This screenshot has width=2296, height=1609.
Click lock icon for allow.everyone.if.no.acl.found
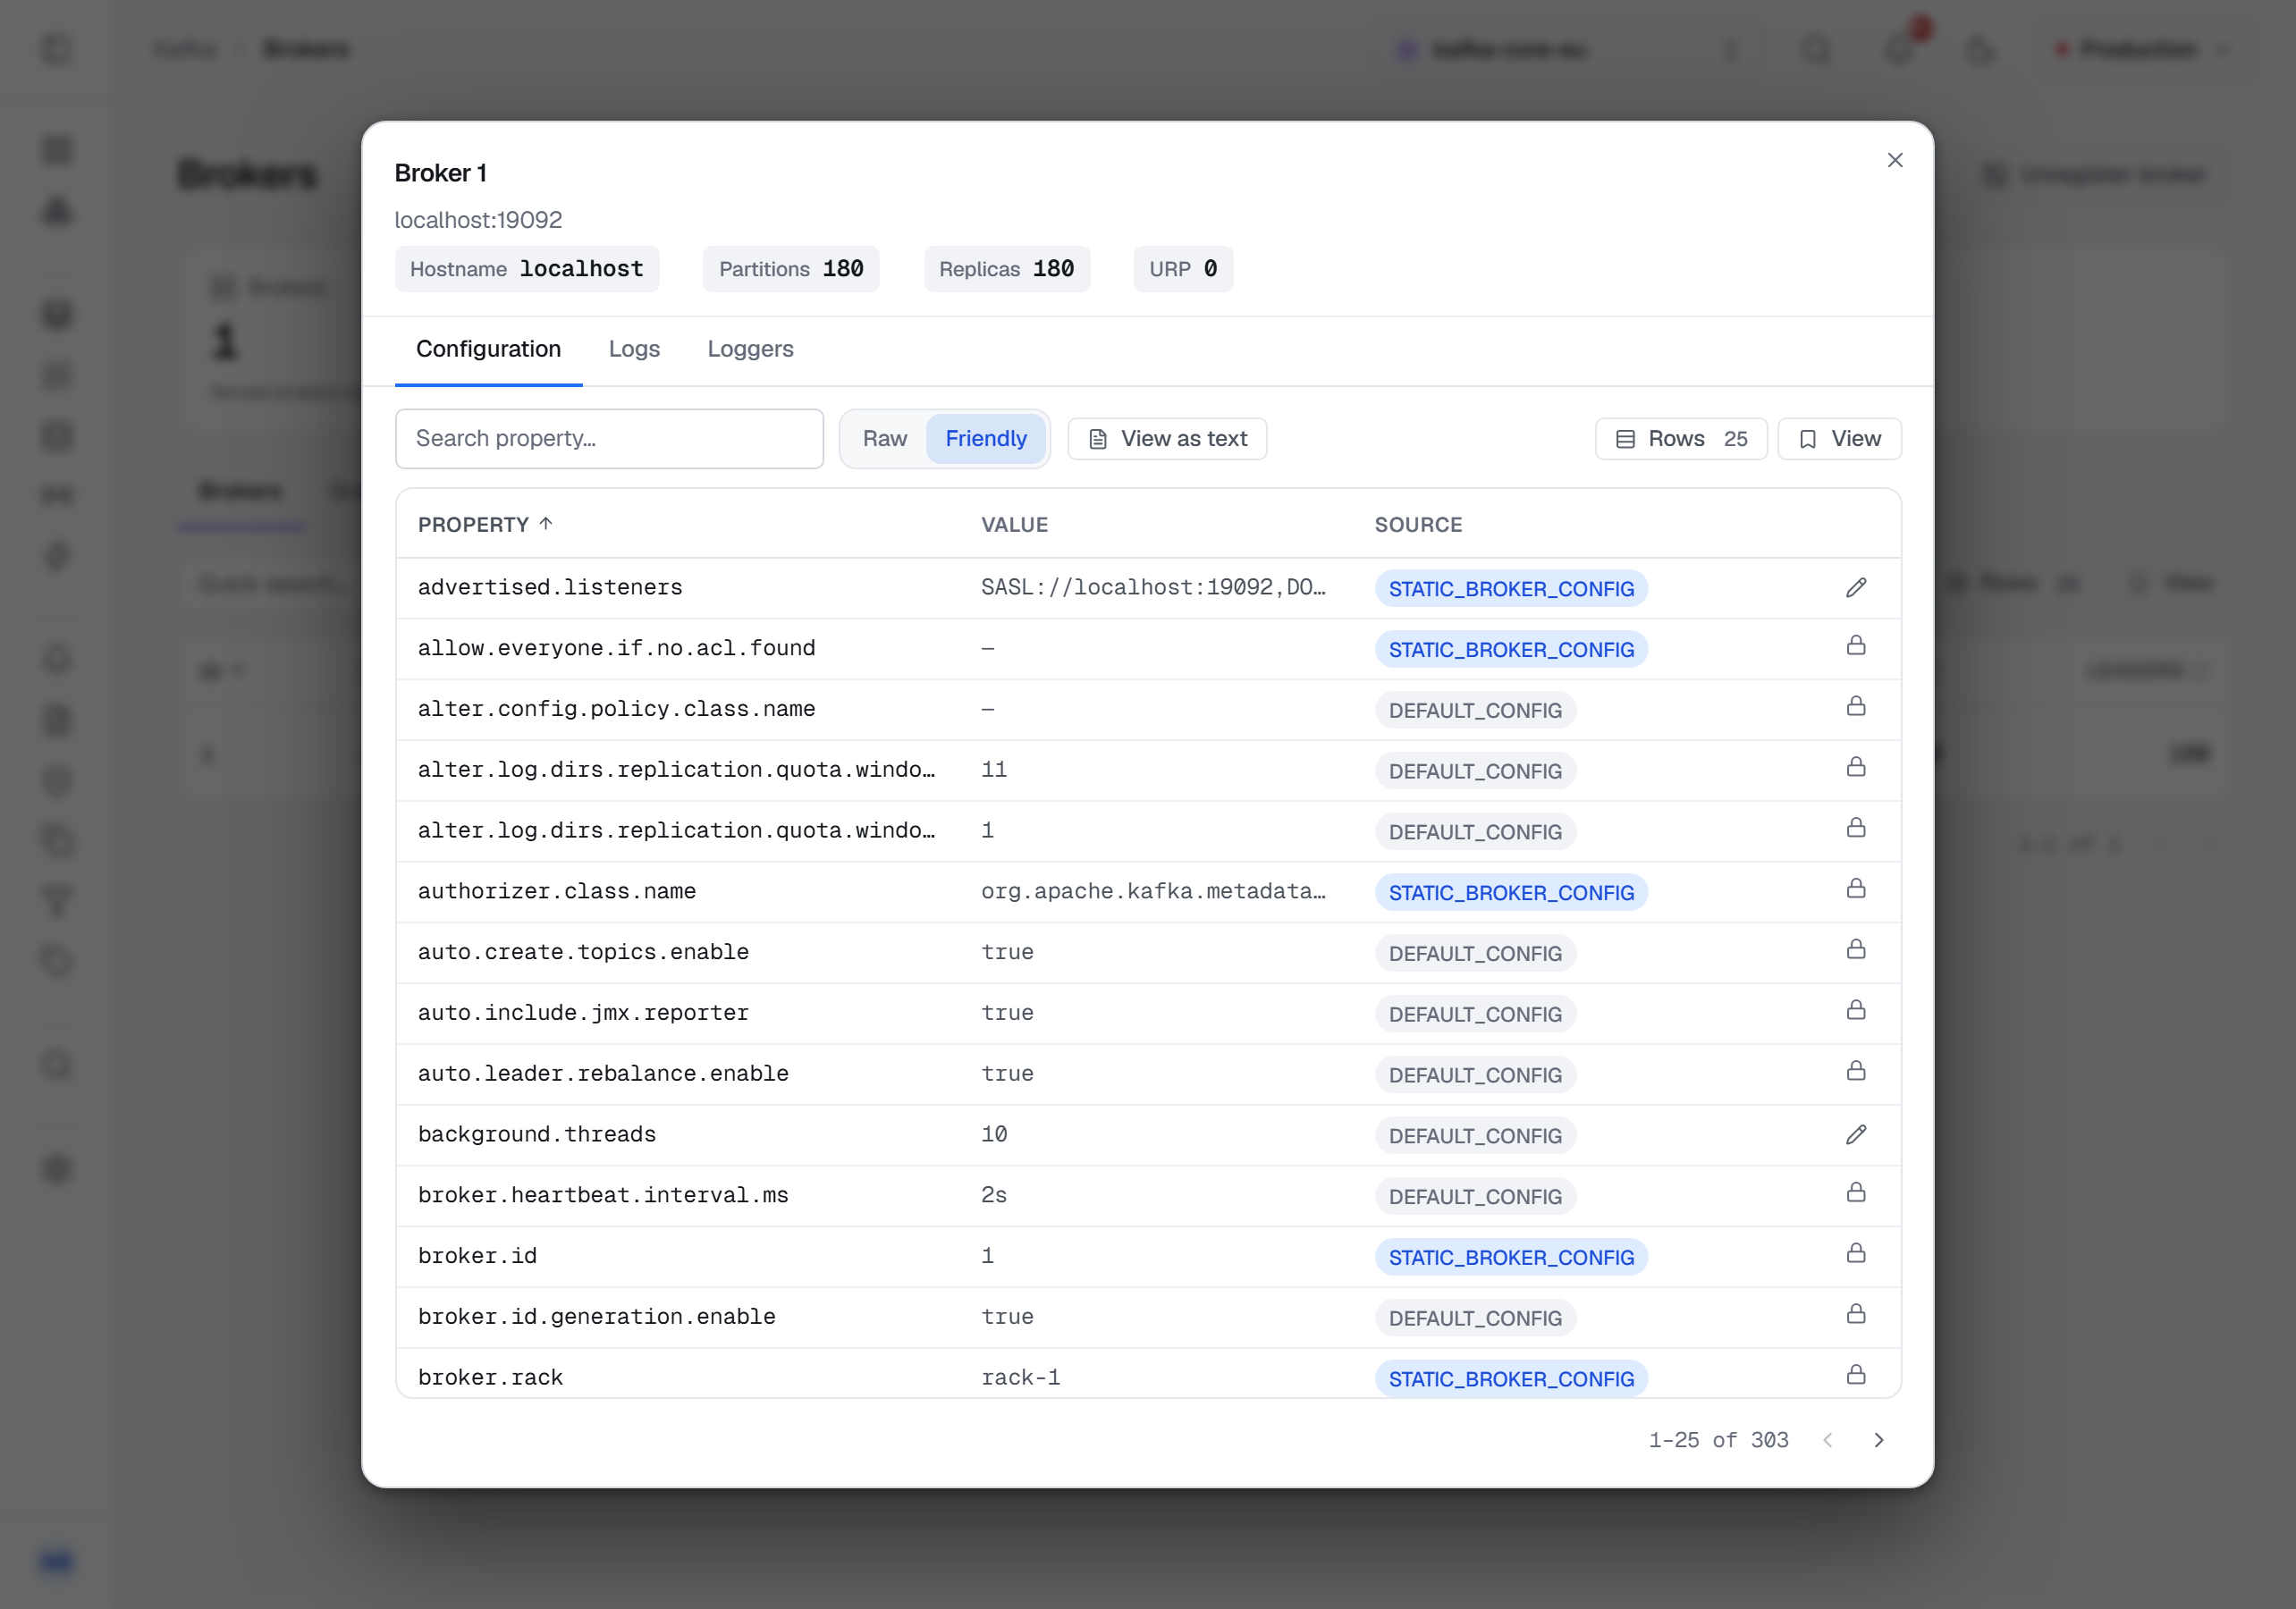click(x=1855, y=646)
